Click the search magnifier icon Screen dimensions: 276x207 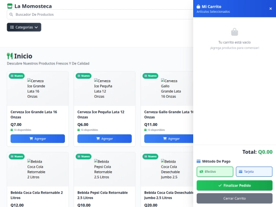coord(11,14)
